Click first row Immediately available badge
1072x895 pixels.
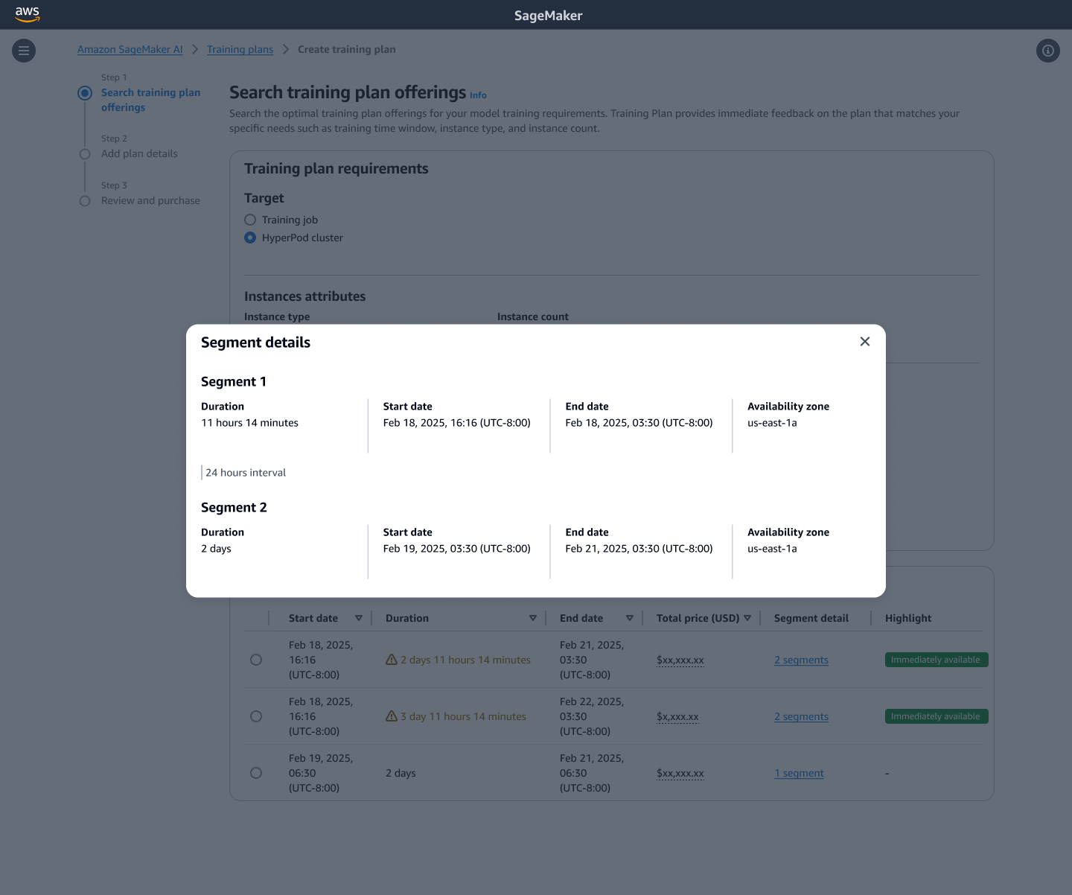(x=937, y=660)
